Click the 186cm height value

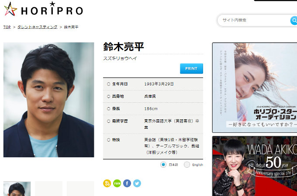point(151,109)
